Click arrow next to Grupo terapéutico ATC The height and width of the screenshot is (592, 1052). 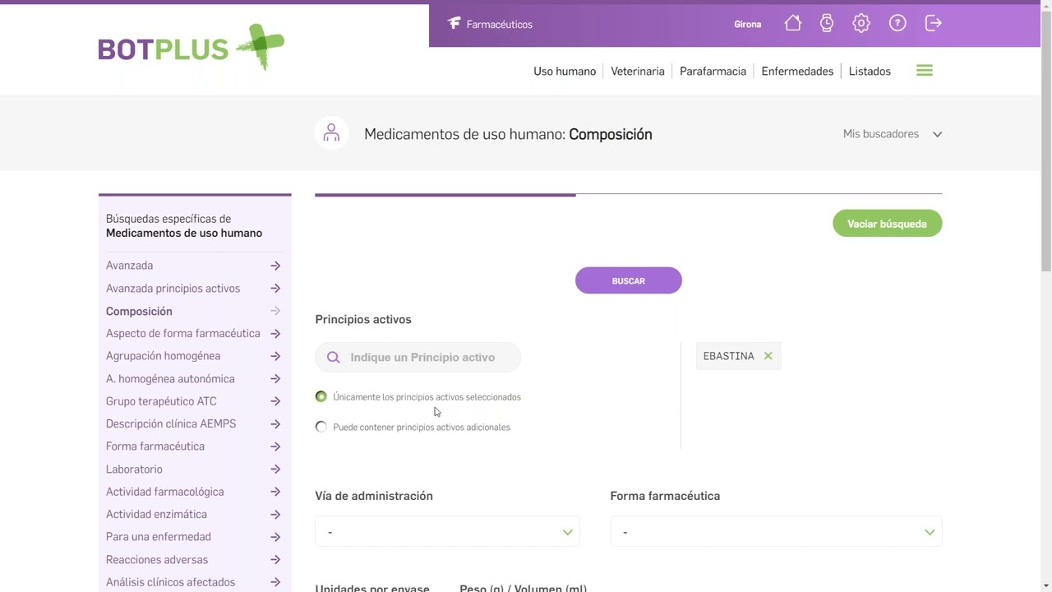[x=275, y=401]
